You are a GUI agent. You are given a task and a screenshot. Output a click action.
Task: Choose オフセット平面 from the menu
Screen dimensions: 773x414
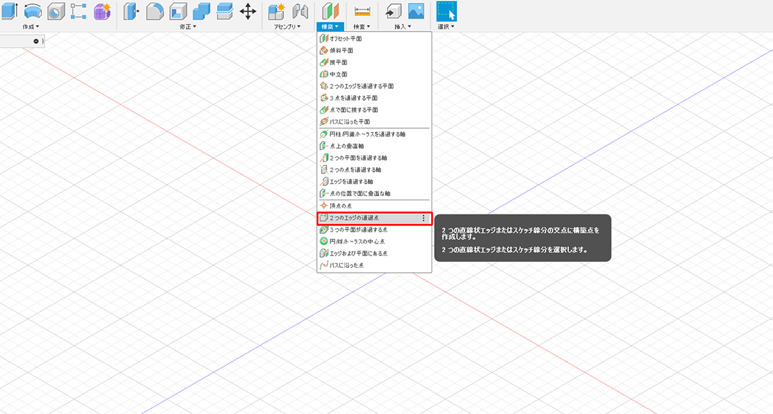pyautogui.click(x=374, y=39)
